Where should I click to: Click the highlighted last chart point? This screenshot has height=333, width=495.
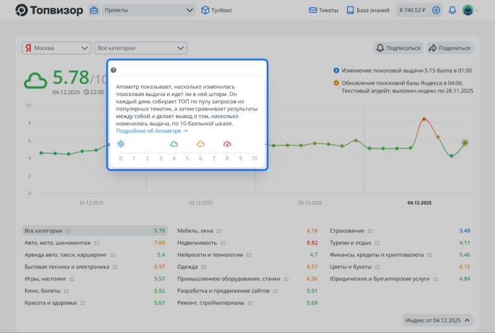465,143
